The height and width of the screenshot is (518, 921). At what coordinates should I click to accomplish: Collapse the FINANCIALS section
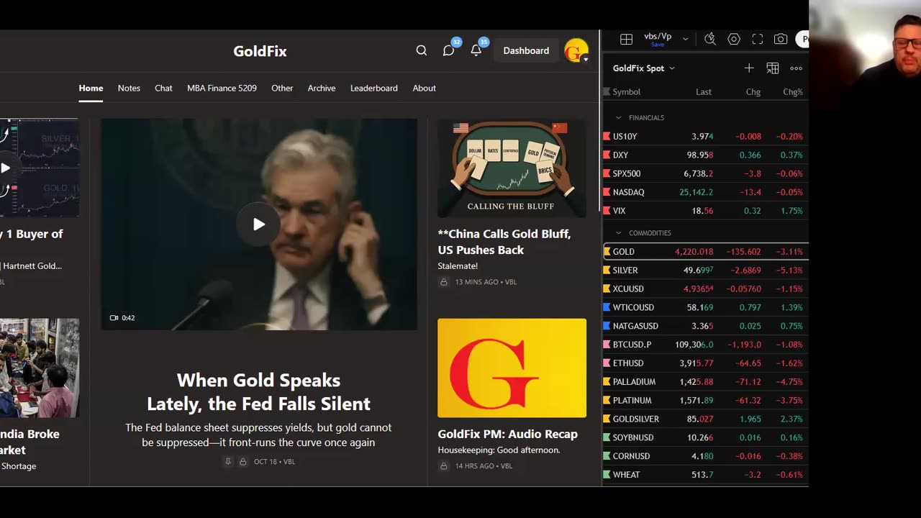click(x=618, y=117)
